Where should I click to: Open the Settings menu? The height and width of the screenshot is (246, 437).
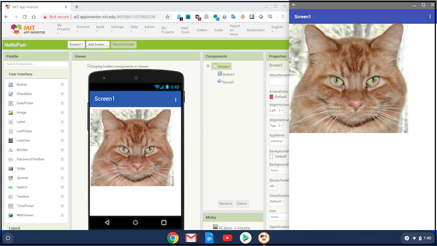pyautogui.click(x=117, y=28)
